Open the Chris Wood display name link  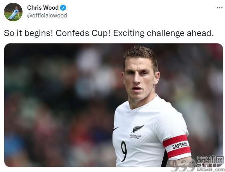coord(43,8)
